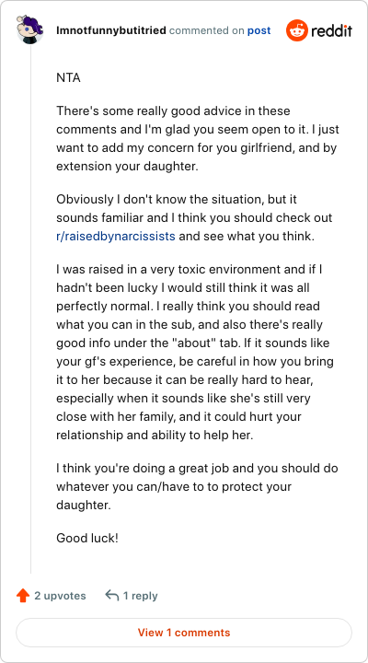
Task: Click the "1 reply" label
Action: coord(140,596)
